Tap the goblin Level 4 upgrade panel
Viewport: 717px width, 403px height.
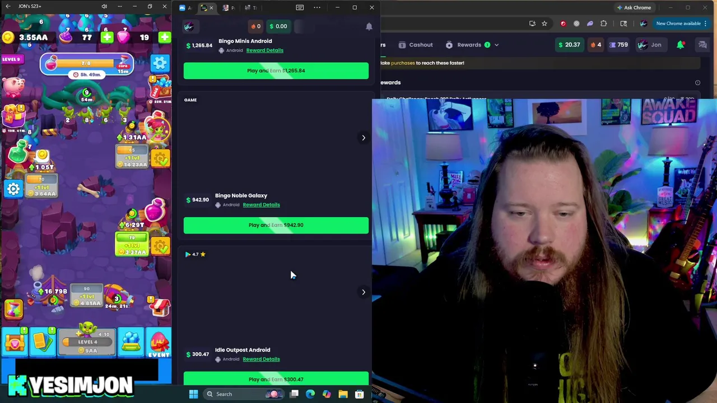(x=87, y=342)
